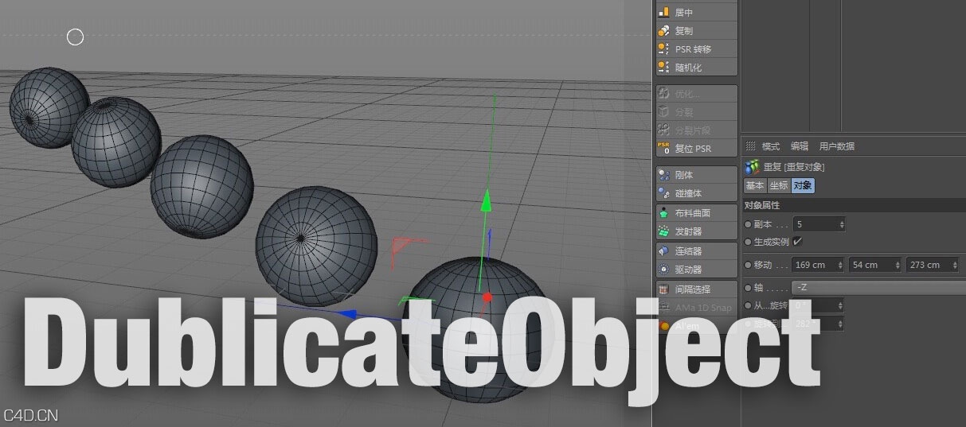Create a 布料曲面 cloth surface

pos(696,212)
